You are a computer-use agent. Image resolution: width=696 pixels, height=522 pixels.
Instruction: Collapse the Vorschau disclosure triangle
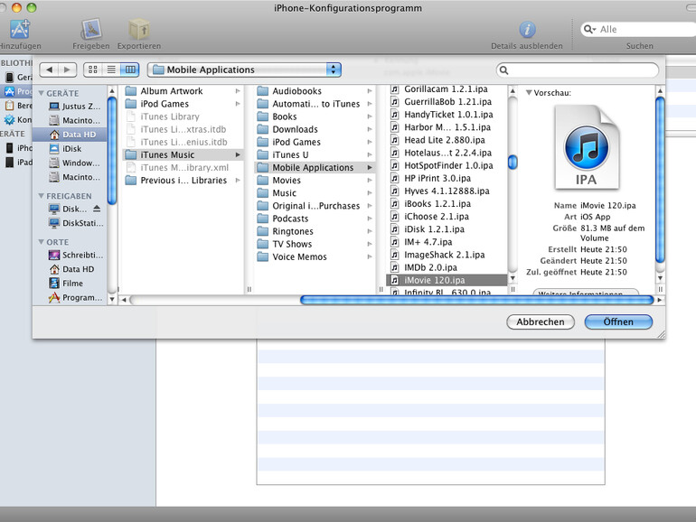pos(529,93)
